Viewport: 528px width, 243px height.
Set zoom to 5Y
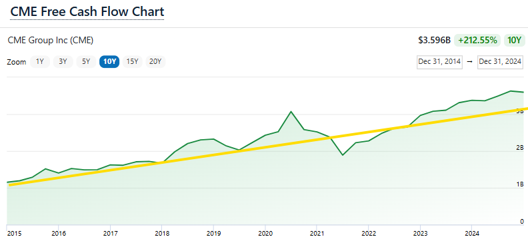(86, 62)
